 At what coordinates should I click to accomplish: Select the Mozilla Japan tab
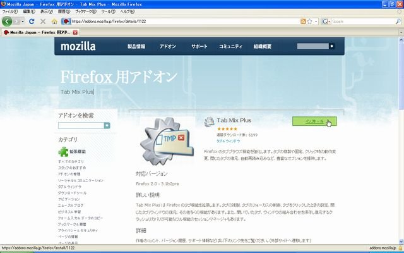(40, 32)
